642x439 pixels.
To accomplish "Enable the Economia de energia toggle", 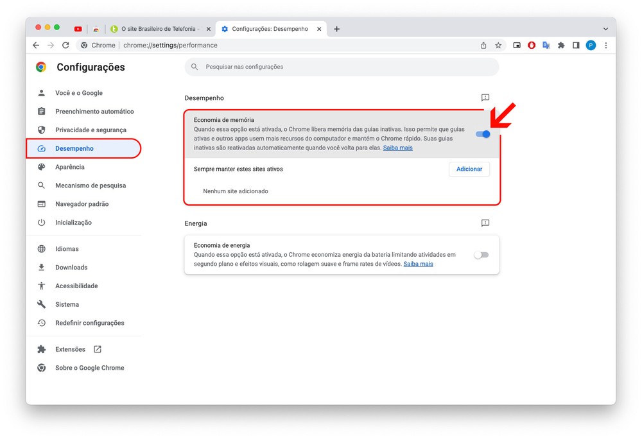I will click(x=481, y=255).
